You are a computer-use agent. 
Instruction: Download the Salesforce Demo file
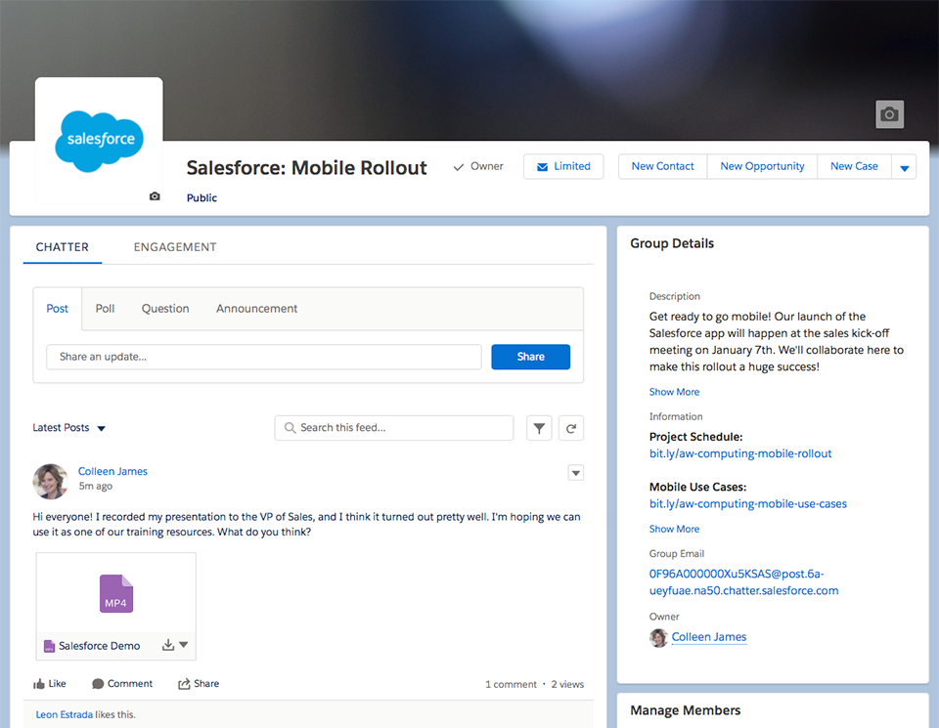pos(168,645)
